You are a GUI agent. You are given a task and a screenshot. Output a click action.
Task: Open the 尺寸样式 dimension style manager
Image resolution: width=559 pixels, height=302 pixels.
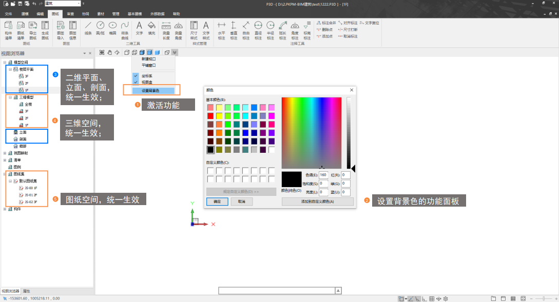194,30
